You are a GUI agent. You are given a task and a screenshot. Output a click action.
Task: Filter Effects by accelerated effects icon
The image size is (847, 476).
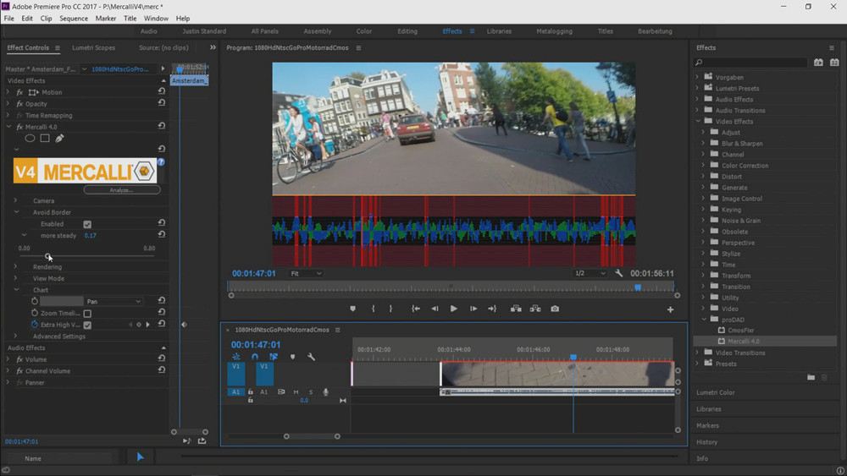(818, 63)
